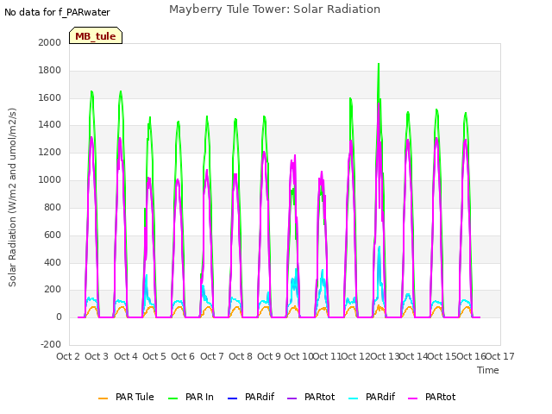This screenshot has height=414, width=552.
Task: Click the 'Oct 7' x-axis date label
Action: [212, 356]
